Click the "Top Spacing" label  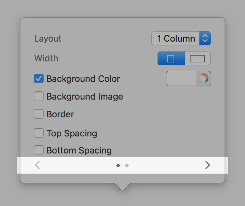point(72,133)
